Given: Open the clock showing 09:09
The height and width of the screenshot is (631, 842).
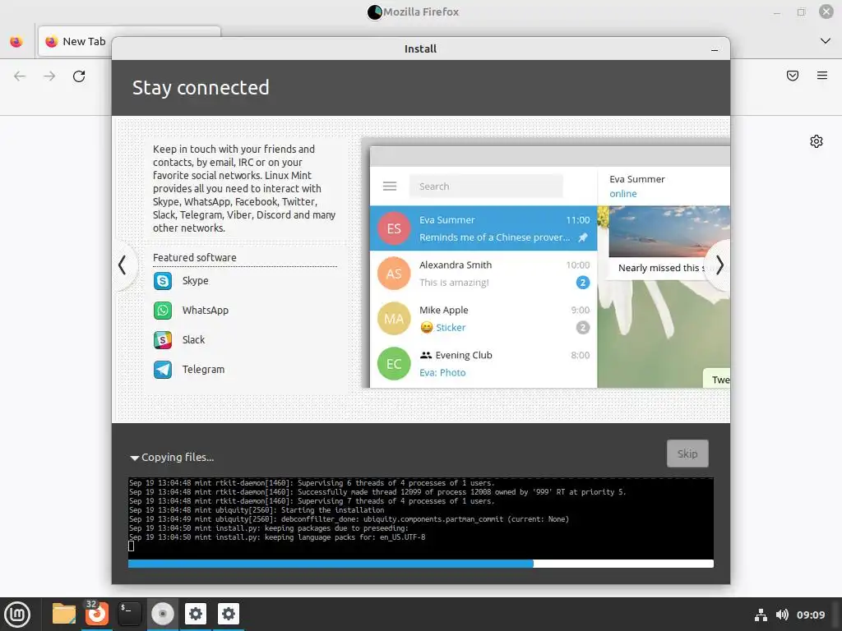Looking at the screenshot, I should 810,615.
